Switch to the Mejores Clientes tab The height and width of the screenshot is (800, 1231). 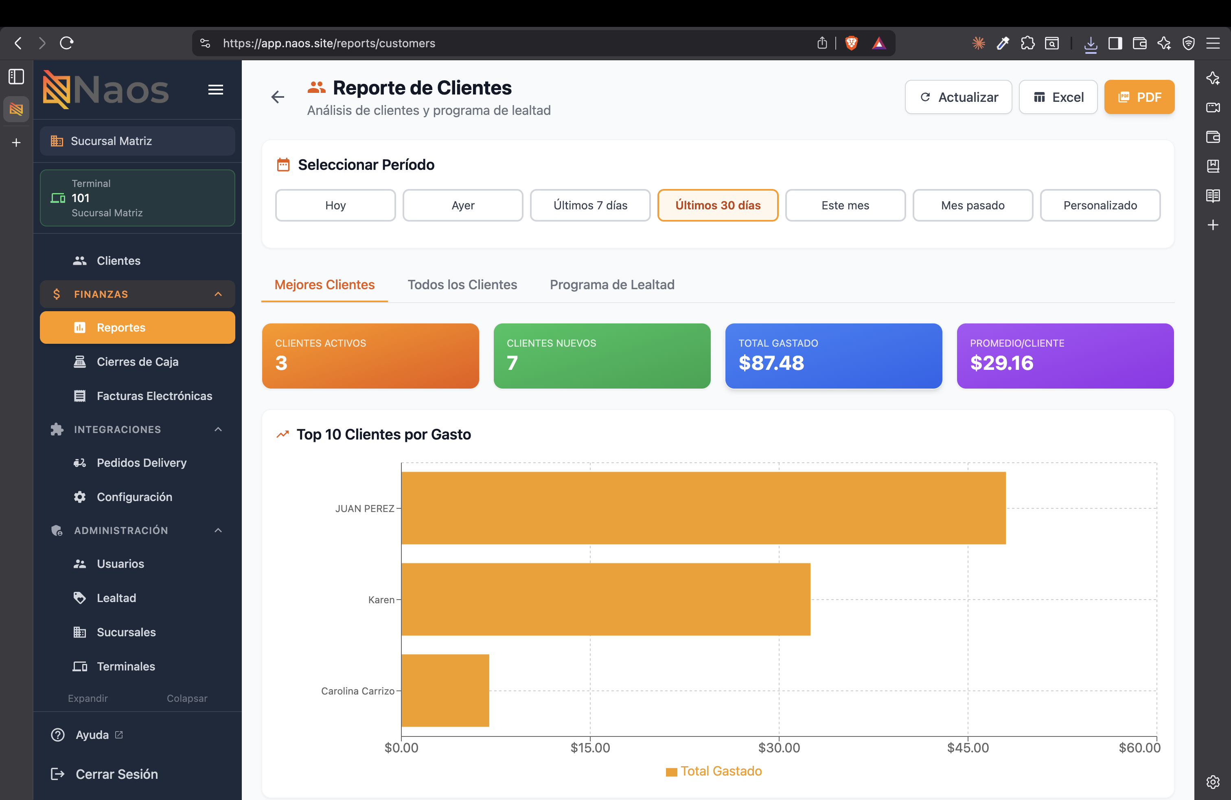pyautogui.click(x=324, y=285)
